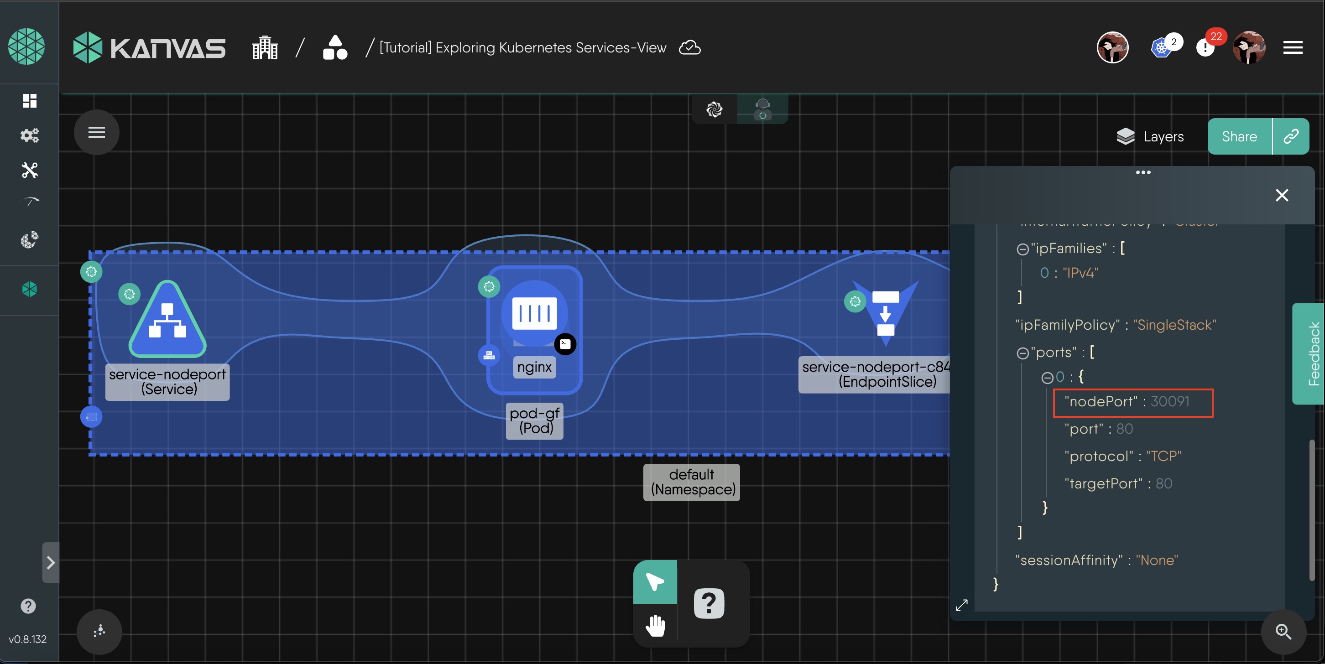1325x664 pixels.
Task: Open the top-right hamburger menu
Action: (x=1292, y=48)
